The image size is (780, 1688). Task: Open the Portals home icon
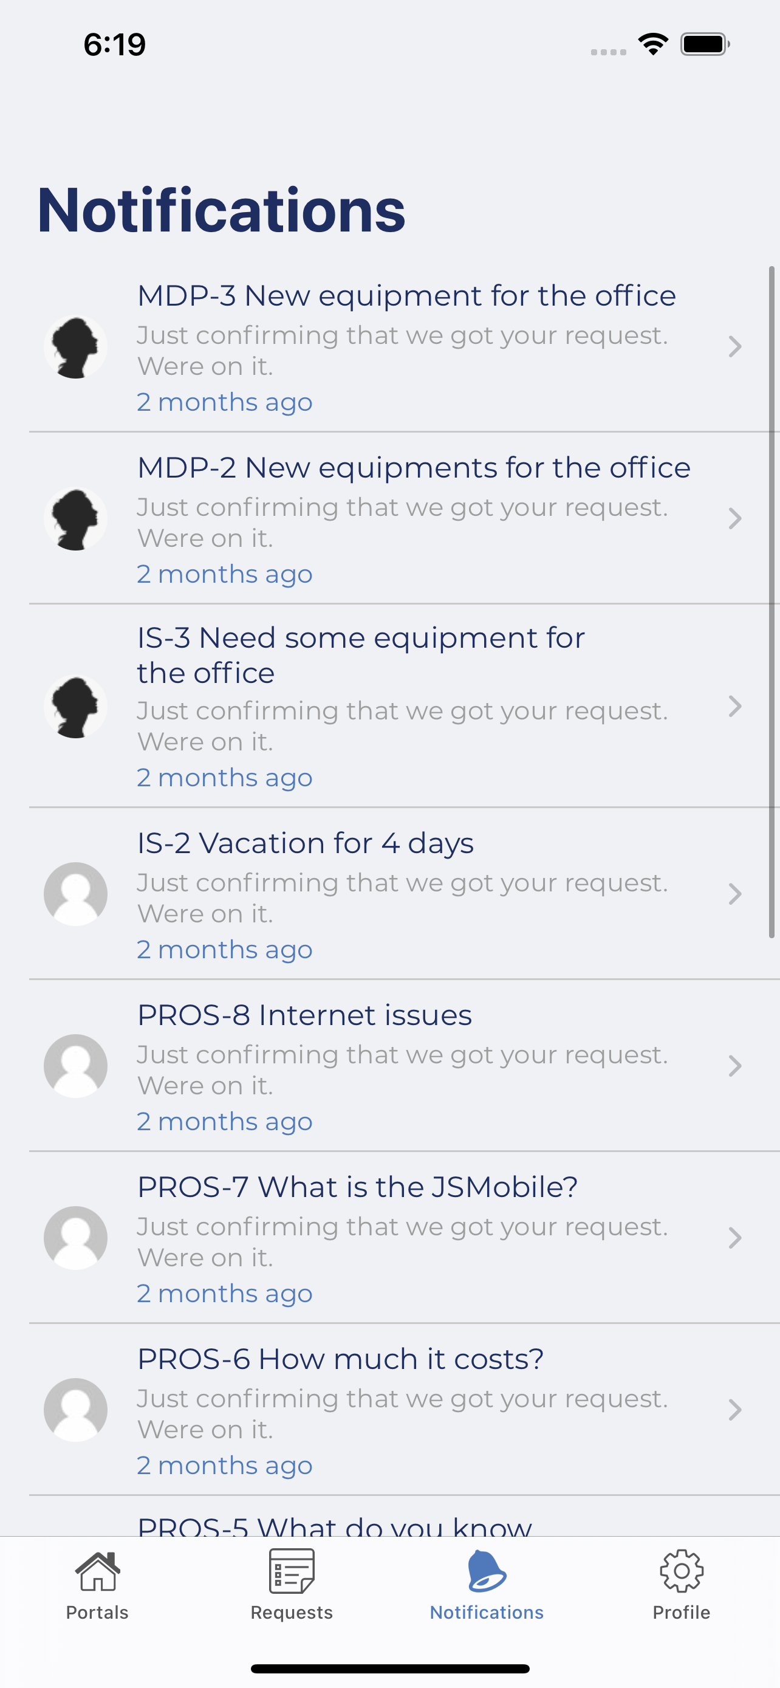point(97,1571)
